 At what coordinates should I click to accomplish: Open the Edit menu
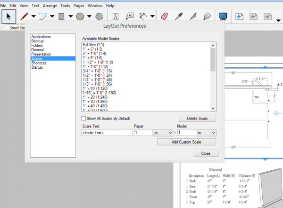click(13, 6)
